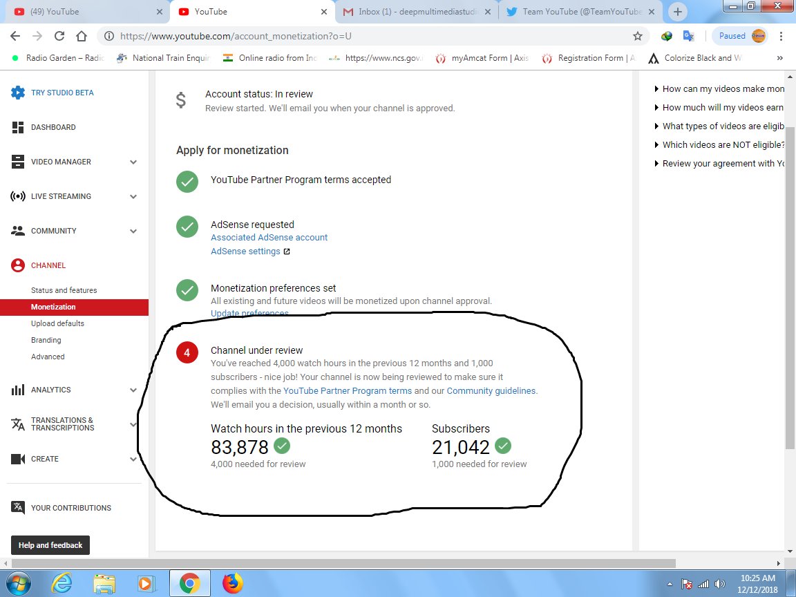
Task: Click the Update preferences link
Action: pyautogui.click(x=249, y=314)
